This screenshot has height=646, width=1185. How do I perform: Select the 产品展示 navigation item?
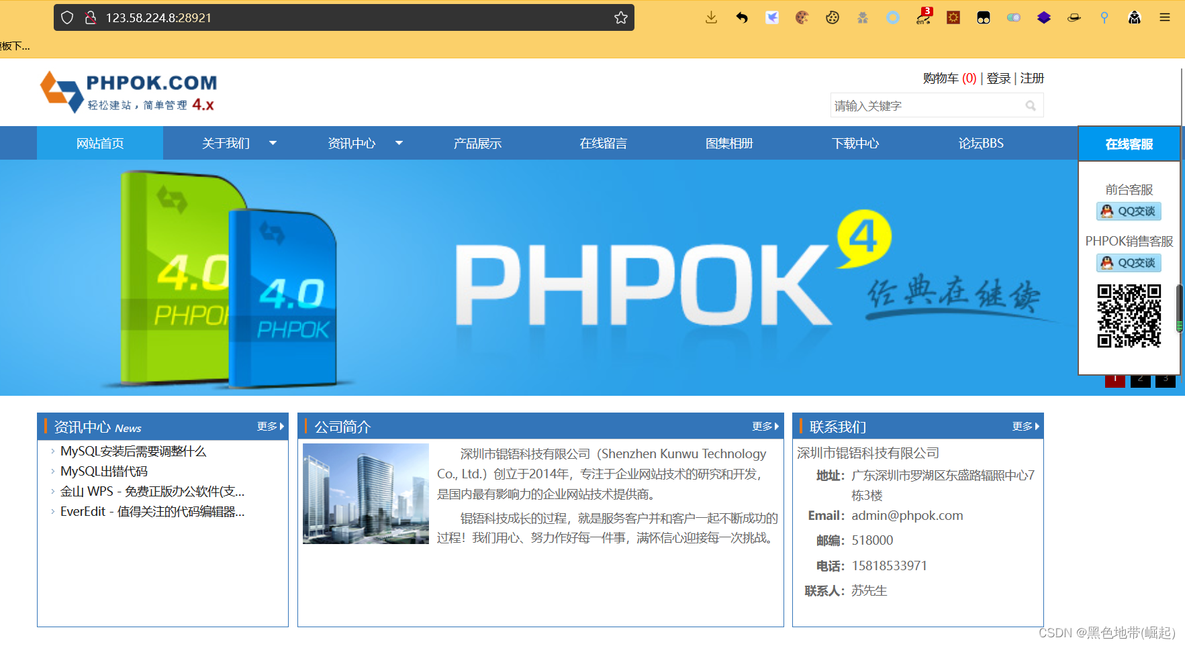coord(477,143)
